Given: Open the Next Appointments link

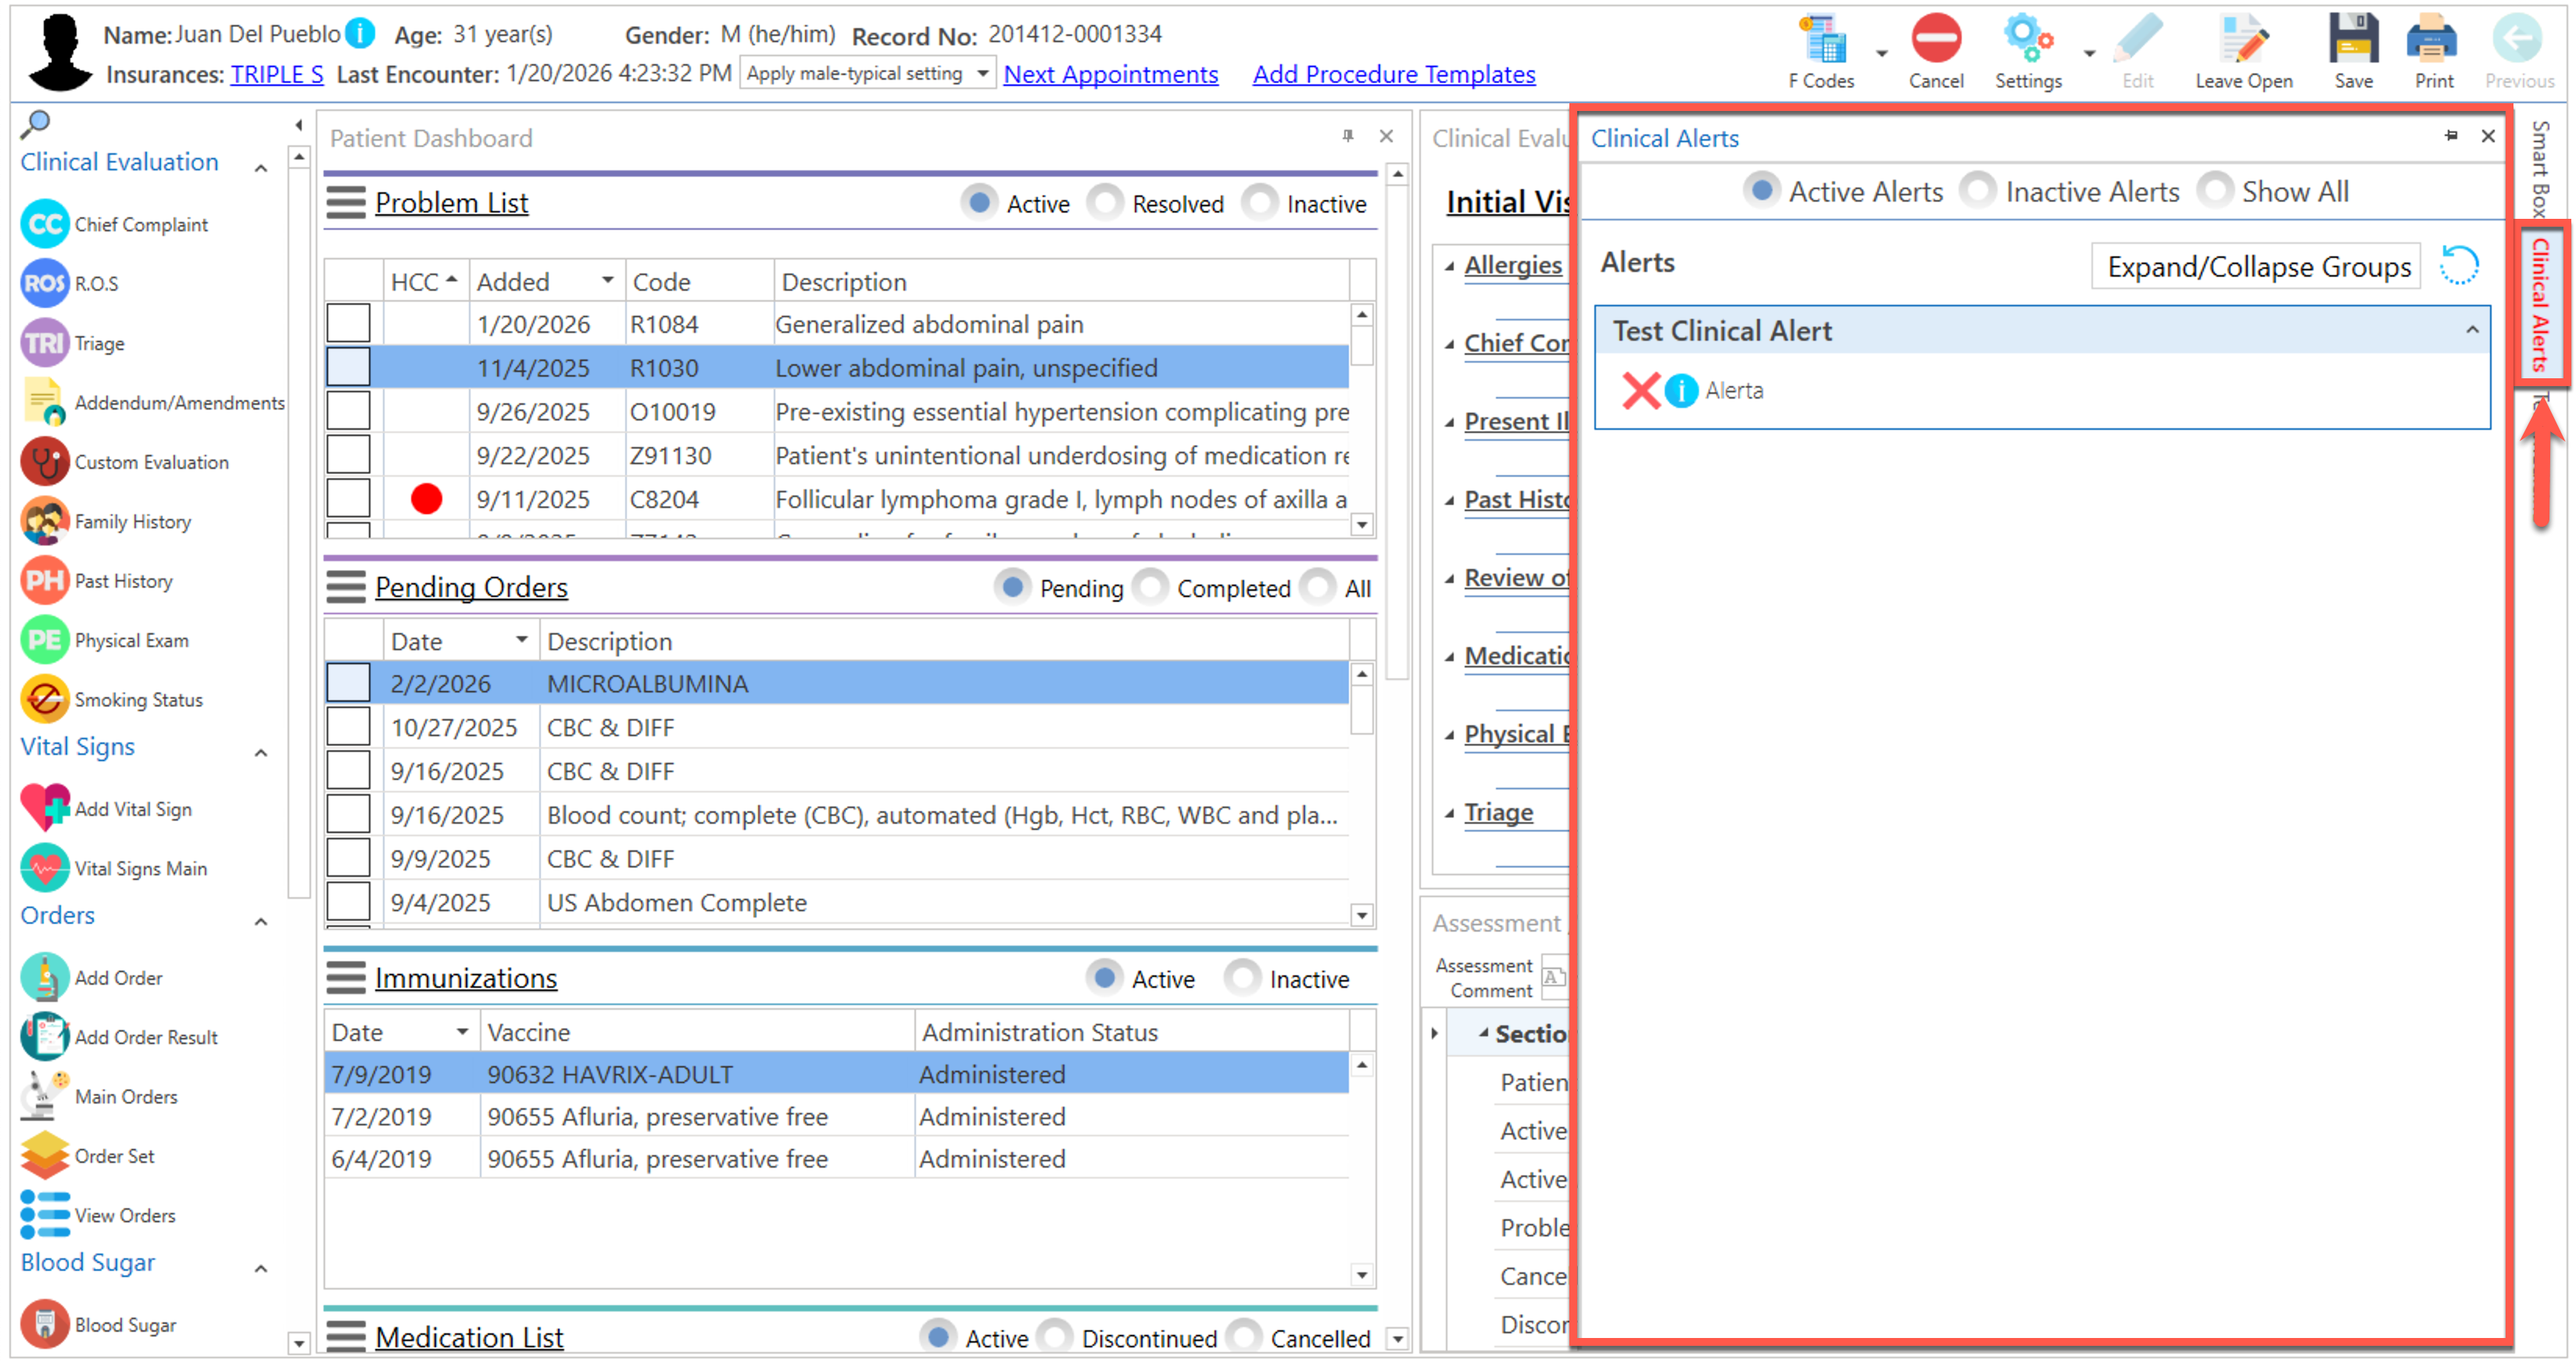Looking at the screenshot, I should point(1110,74).
